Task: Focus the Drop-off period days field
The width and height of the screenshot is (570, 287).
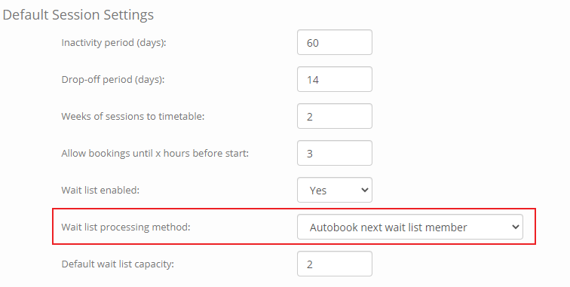Action: [x=335, y=79]
